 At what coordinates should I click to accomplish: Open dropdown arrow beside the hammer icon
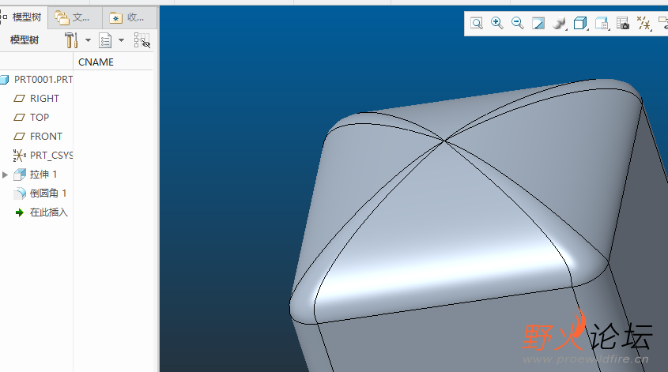tap(88, 40)
